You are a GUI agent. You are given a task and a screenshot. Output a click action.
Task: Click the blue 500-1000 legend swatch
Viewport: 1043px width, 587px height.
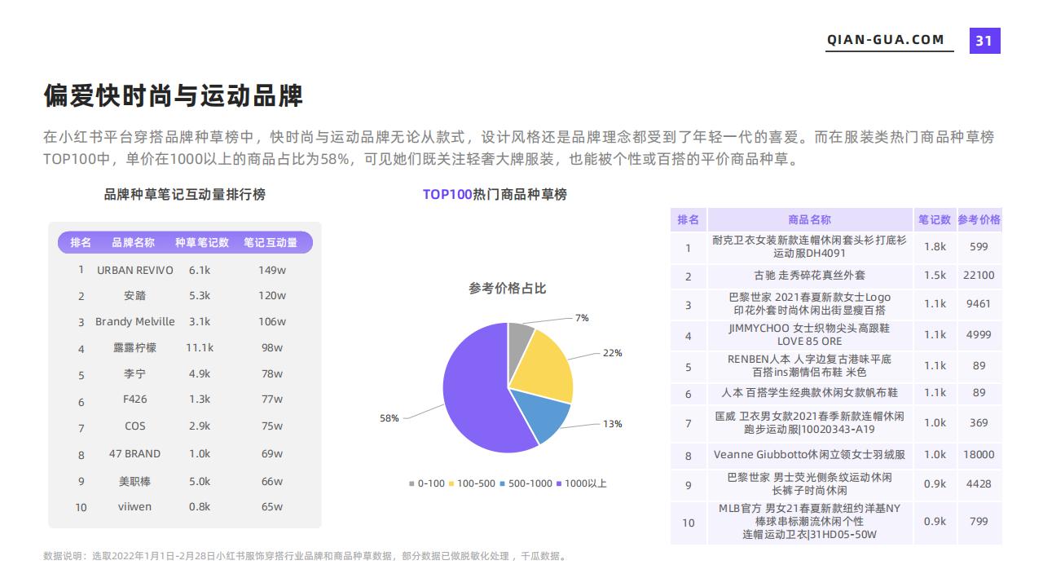pyautogui.click(x=503, y=483)
